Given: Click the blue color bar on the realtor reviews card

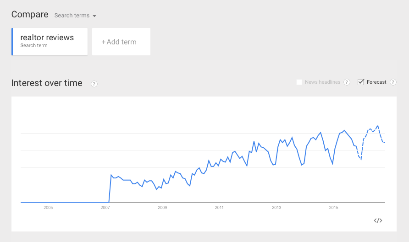Looking at the screenshot, I should [12, 42].
